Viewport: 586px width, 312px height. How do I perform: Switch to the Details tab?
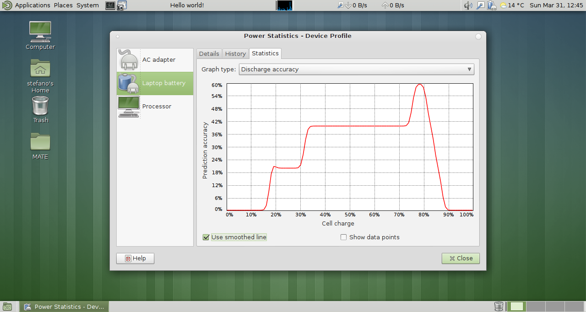point(209,54)
